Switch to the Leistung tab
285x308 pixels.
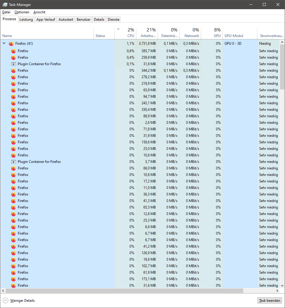(26, 20)
